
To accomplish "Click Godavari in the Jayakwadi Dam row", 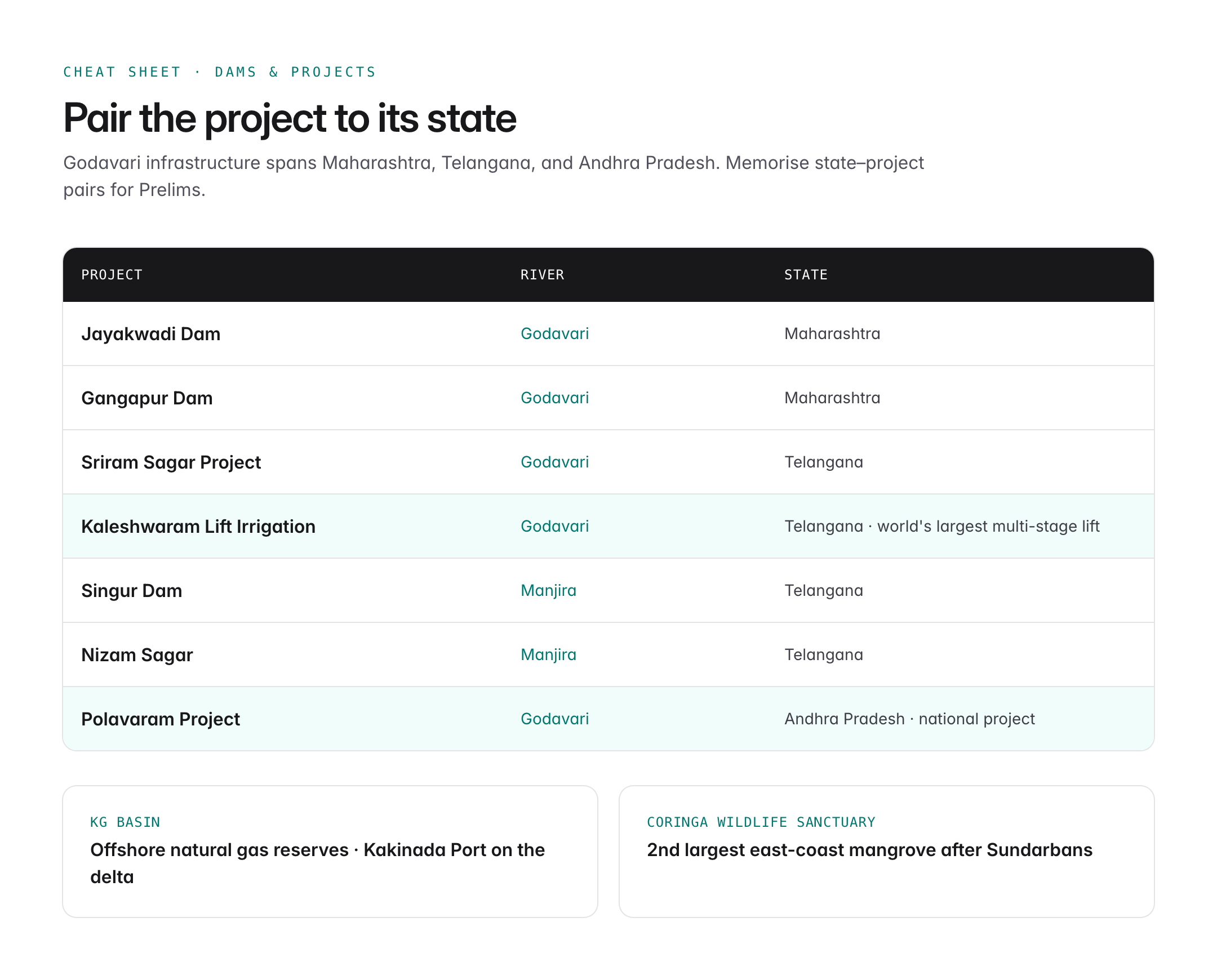I will coord(554,334).
